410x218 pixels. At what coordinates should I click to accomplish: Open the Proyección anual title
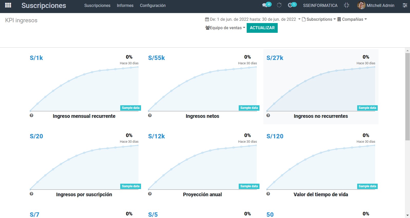click(x=203, y=194)
